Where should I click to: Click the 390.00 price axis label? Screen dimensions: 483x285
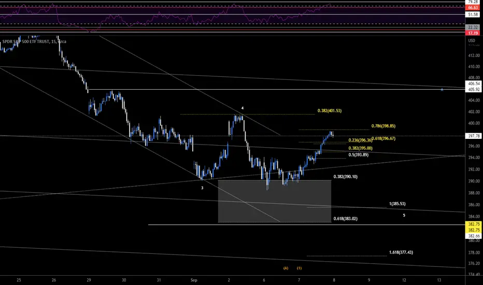(x=474, y=181)
